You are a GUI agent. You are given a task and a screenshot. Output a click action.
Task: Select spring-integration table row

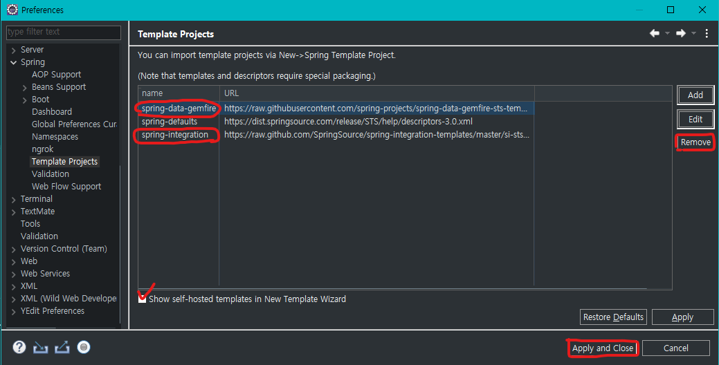(336, 135)
